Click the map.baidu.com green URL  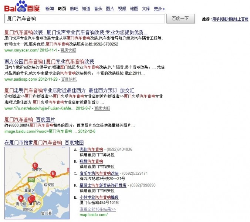pyautogui.click(x=94, y=215)
